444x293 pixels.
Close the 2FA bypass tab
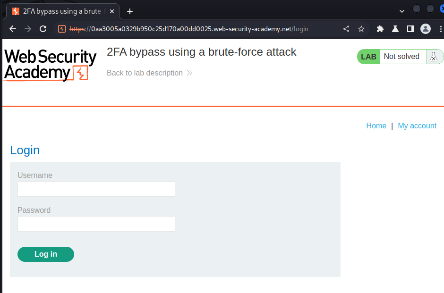click(x=112, y=11)
